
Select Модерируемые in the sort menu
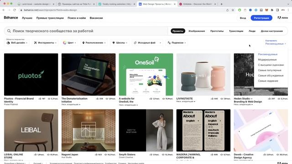pyautogui.click(x=267, y=60)
